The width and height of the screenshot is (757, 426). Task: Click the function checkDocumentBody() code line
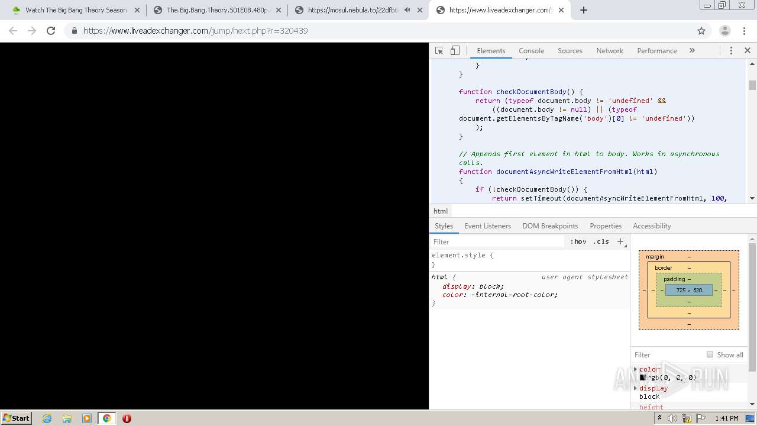click(x=520, y=92)
